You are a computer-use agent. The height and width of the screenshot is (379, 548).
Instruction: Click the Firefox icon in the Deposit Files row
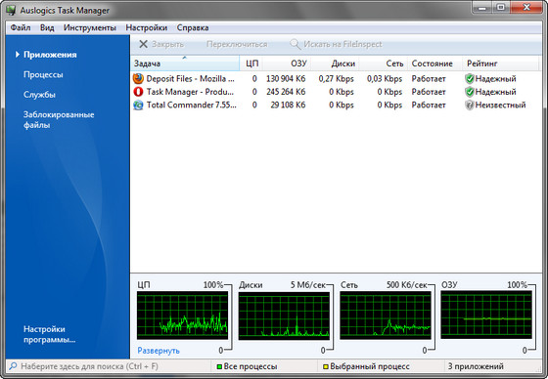pyautogui.click(x=138, y=78)
